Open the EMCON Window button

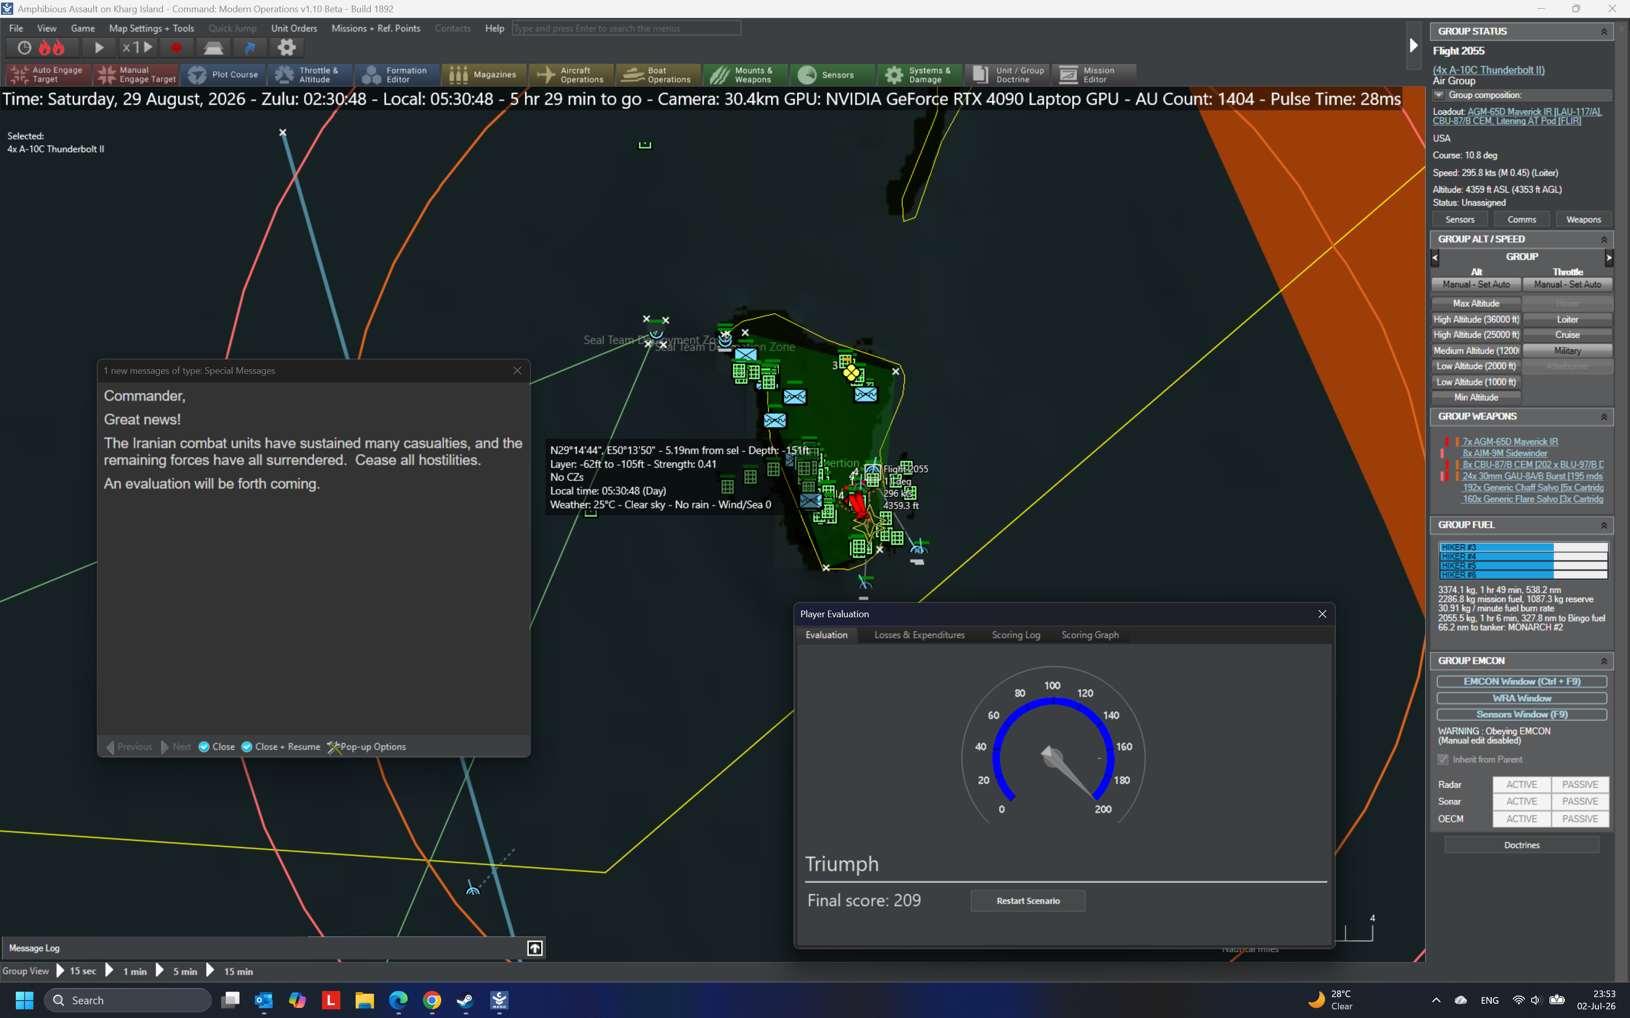(x=1521, y=681)
